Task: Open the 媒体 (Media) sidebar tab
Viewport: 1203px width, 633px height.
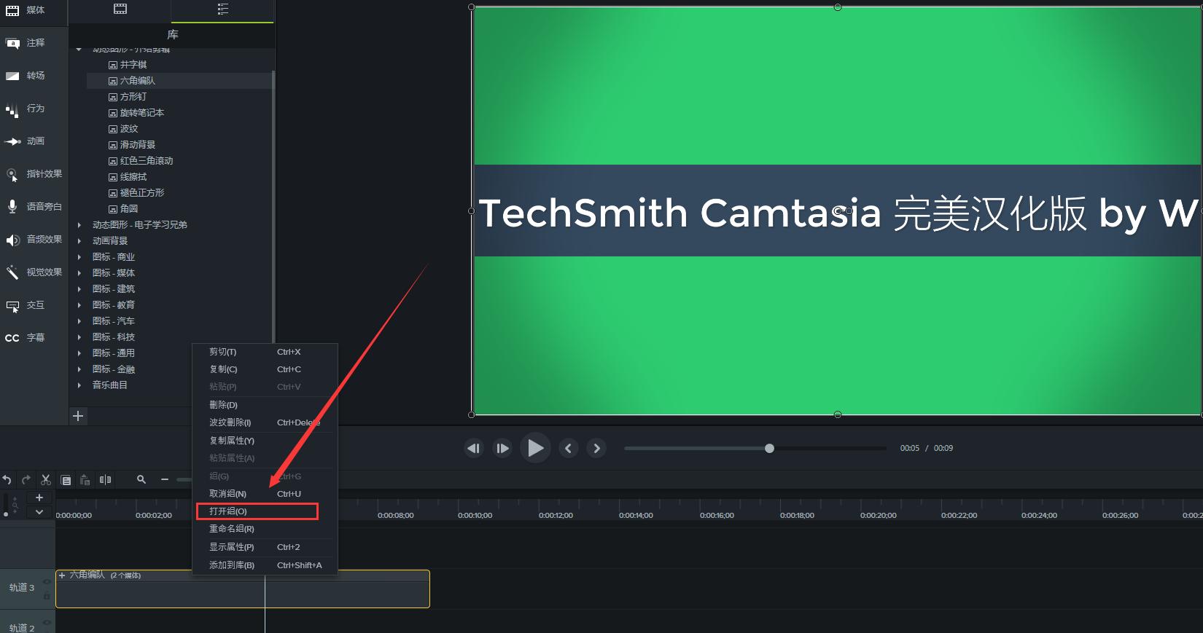Action: (26, 10)
